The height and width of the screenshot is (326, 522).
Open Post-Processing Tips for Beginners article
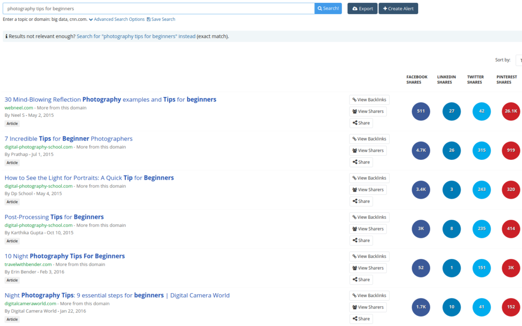pos(54,217)
